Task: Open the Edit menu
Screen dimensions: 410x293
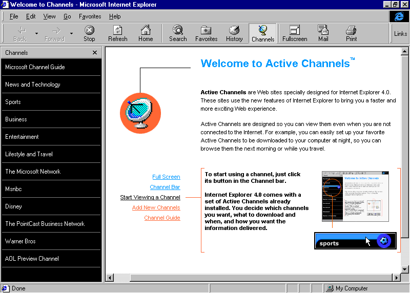Action: click(x=31, y=16)
